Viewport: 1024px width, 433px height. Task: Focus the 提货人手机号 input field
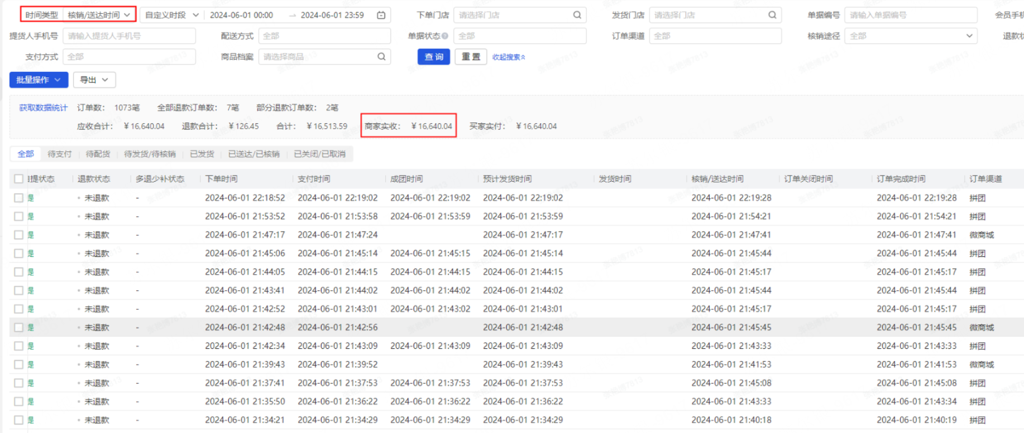point(129,36)
